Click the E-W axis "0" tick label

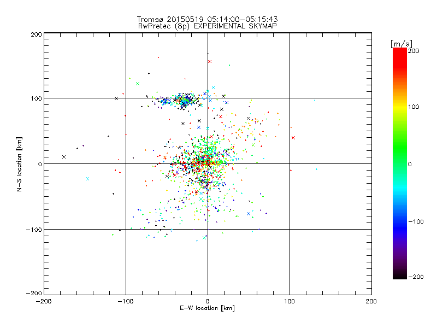point(208,301)
